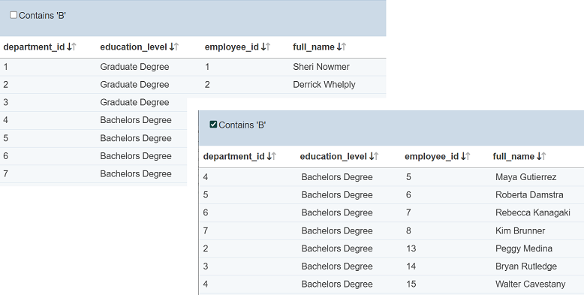
Task: Click the Roberta Damstra name cell
Action: pyautogui.click(x=529, y=195)
